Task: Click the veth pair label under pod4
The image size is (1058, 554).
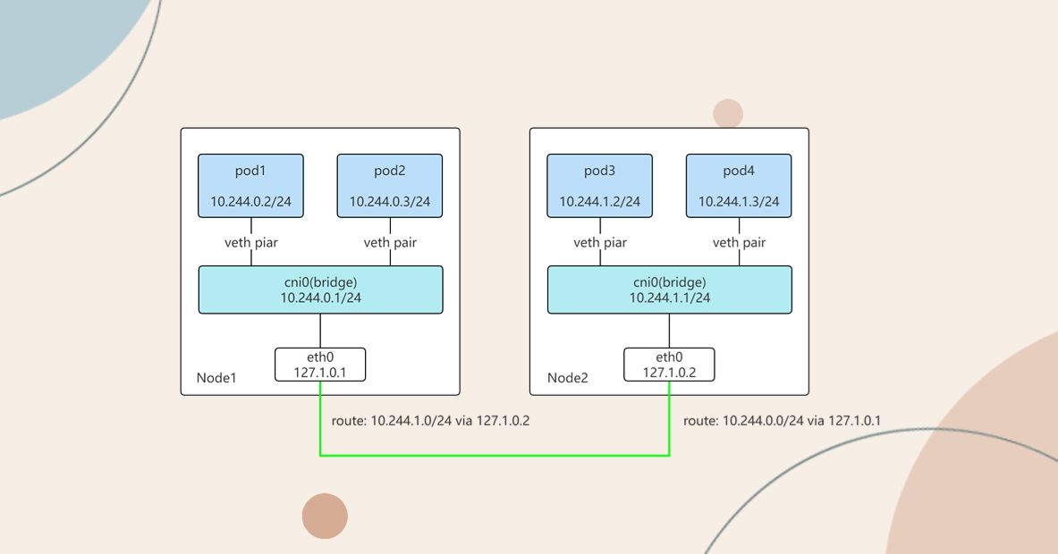Action: (739, 242)
